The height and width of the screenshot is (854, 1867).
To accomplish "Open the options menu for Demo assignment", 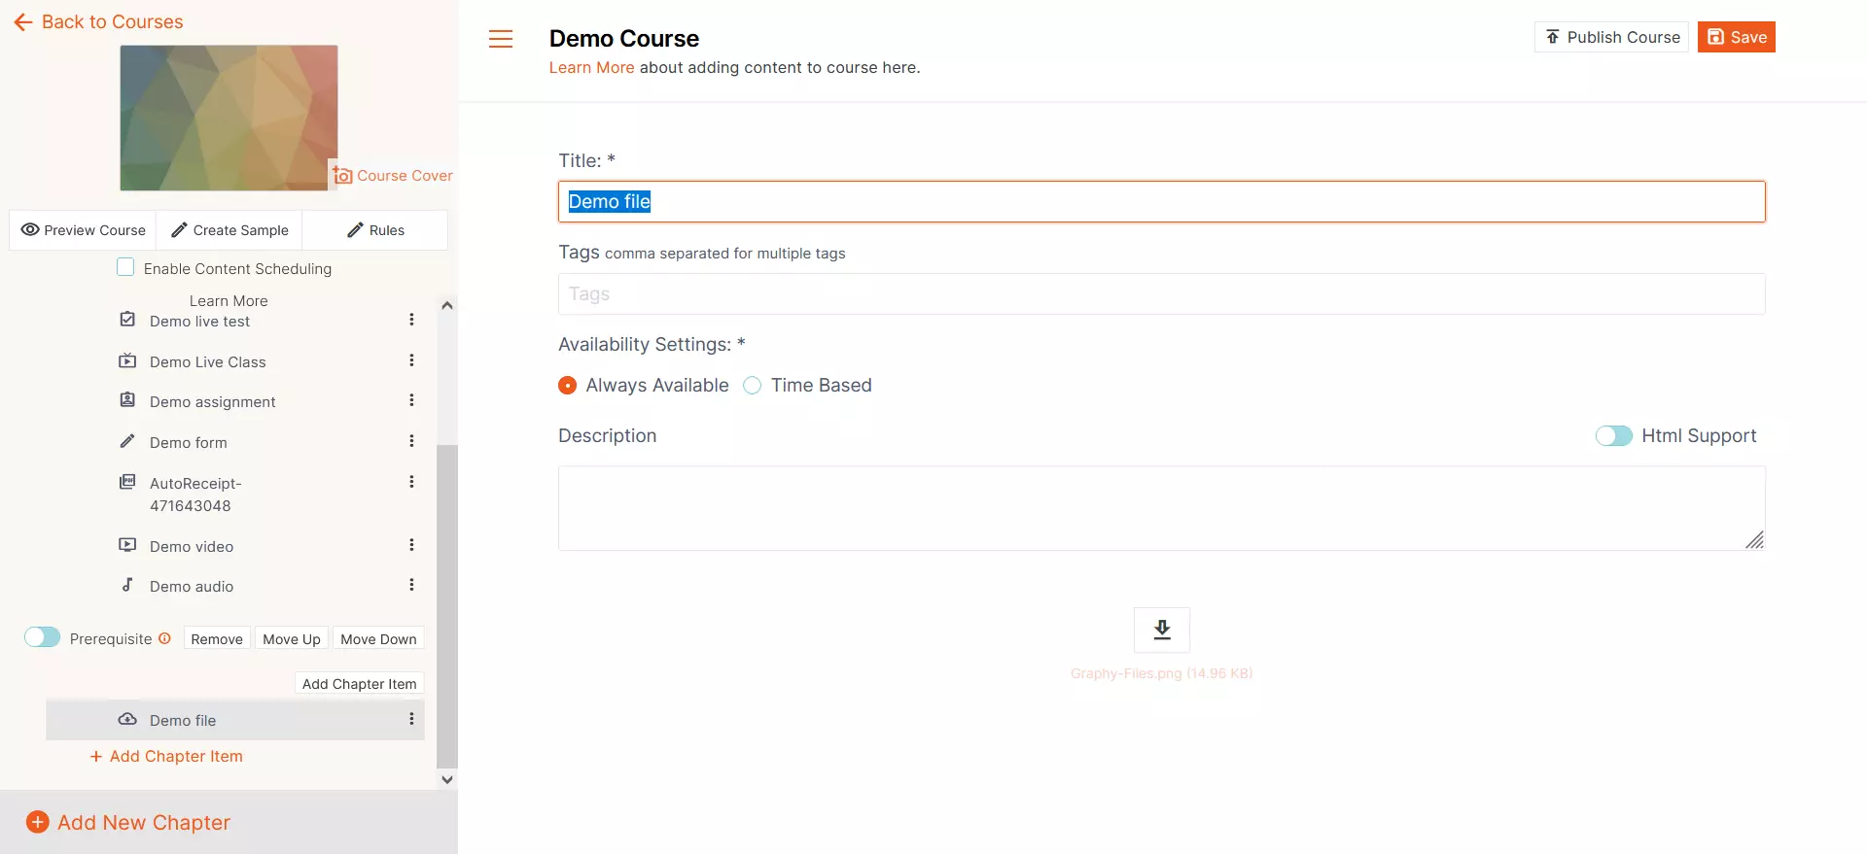I will point(411,400).
